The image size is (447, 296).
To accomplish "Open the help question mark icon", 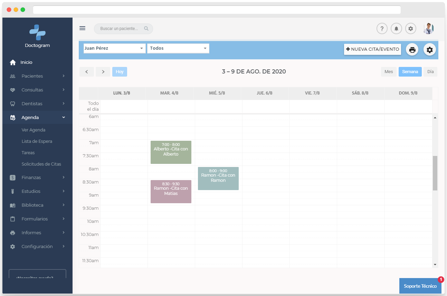I will coord(382,29).
